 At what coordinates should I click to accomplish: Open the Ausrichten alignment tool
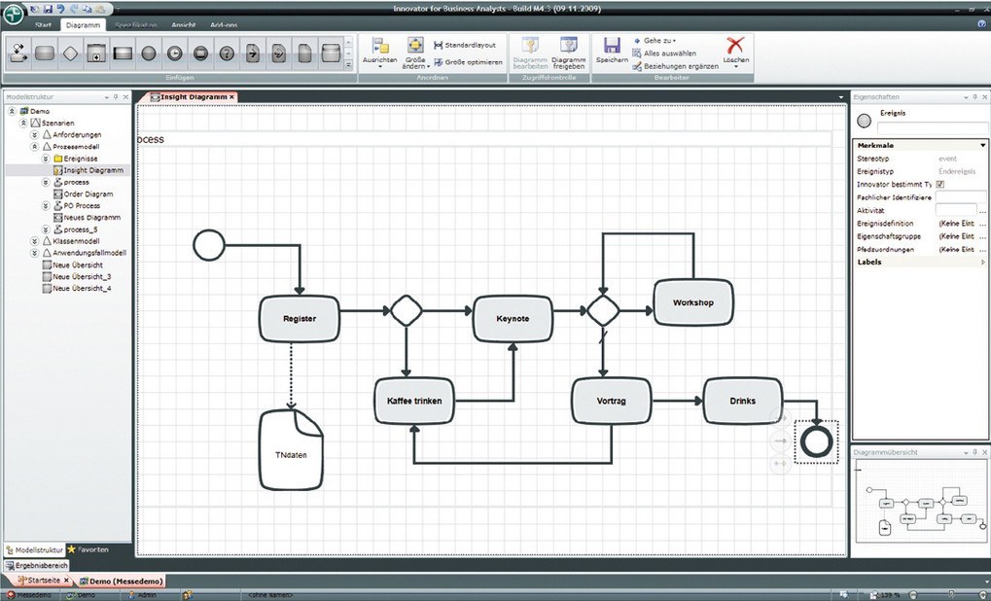pyautogui.click(x=380, y=51)
